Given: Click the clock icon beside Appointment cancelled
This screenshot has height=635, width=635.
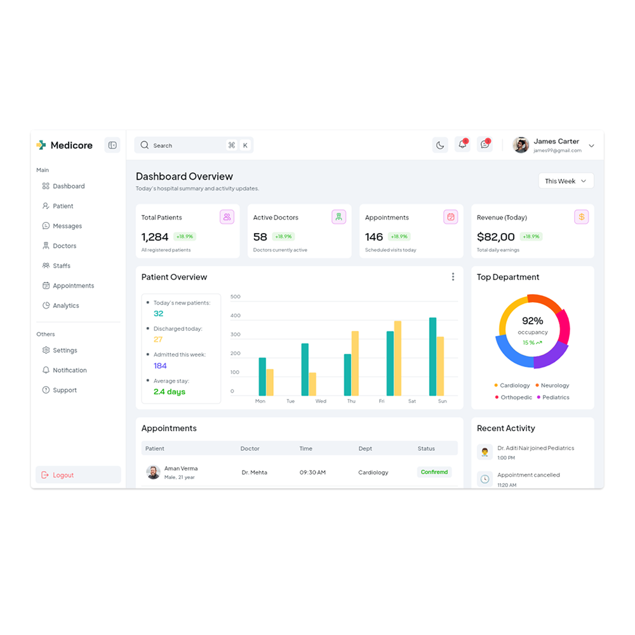Looking at the screenshot, I should coord(485,479).
